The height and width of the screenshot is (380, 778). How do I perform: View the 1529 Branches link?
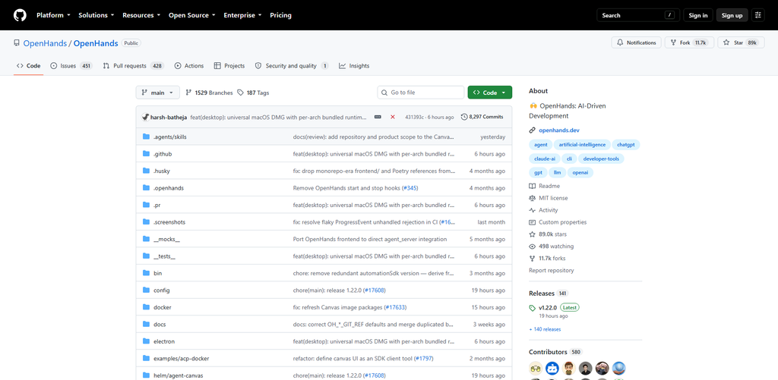click(x=209, y=93)
